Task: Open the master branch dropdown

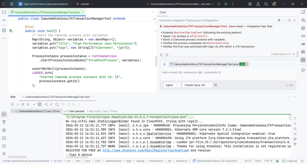Action: [x=84, y=4]
